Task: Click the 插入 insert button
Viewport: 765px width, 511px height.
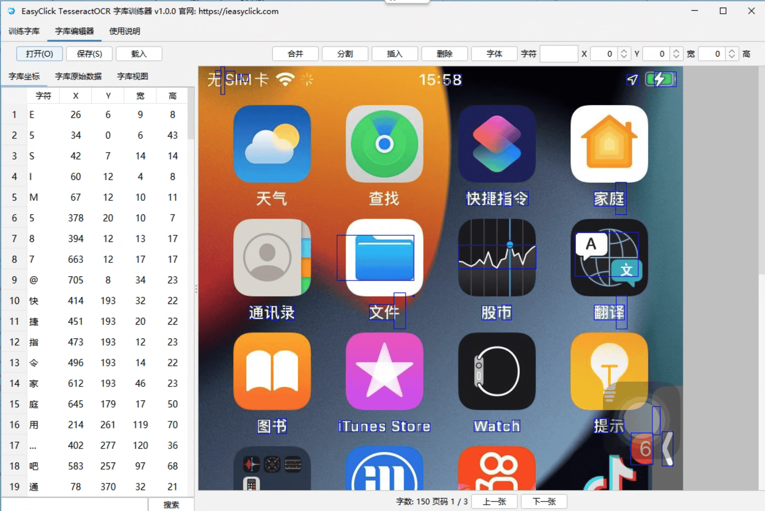Action: point(395,54)
